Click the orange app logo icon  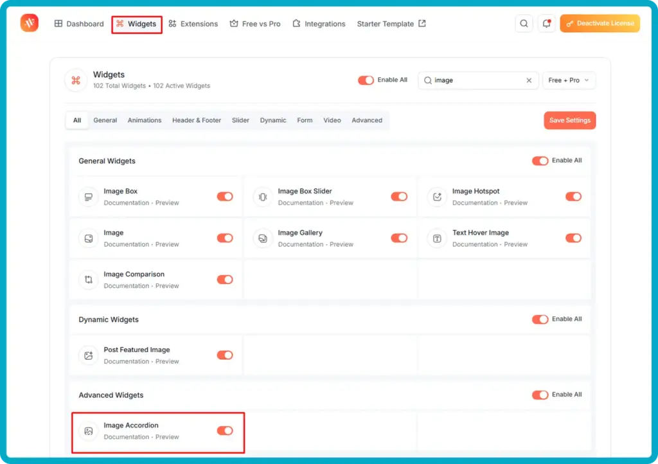30,22
